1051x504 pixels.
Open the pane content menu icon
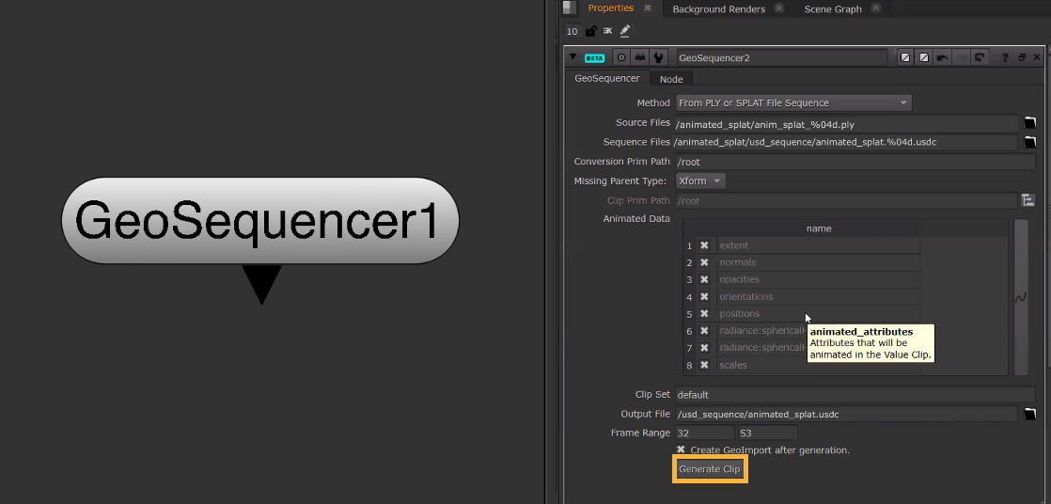pyautogui.click(x=569, y=8)
